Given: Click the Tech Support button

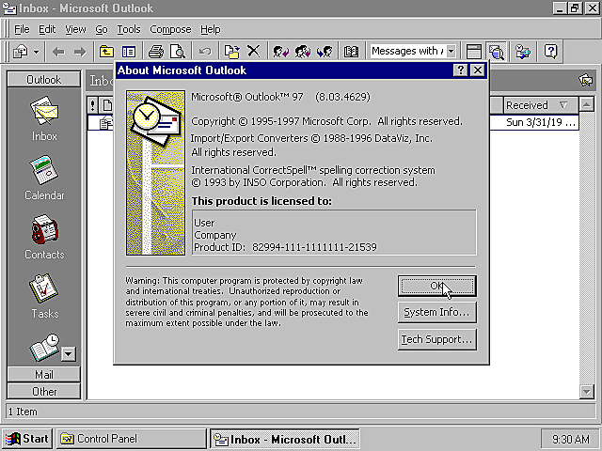Looking at the screenshot, I should [436, 339].
